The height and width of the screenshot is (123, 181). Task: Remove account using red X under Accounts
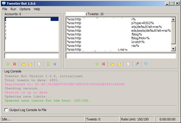pyautogui.click(x=15, y=64)
